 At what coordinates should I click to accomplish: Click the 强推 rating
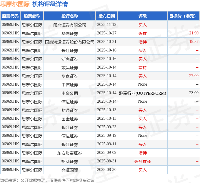coord(143,34)
